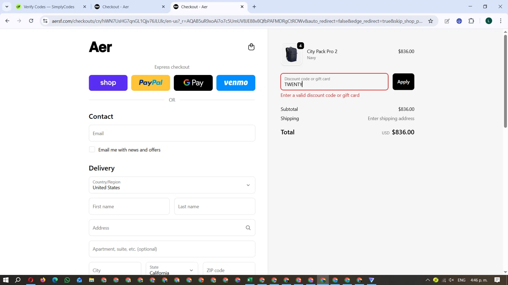Open the shopping bag cart icon

(251, 47)
